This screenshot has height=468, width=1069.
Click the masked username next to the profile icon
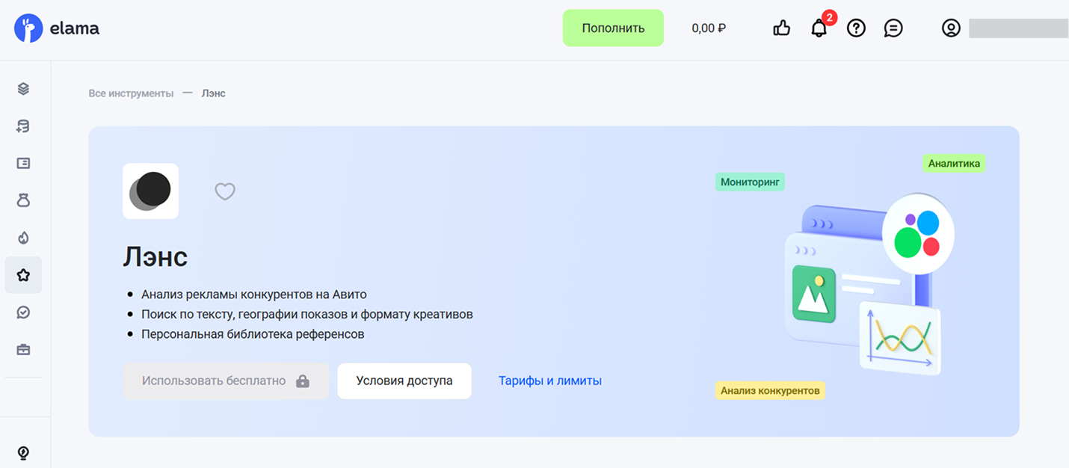tap(1019, 28)
